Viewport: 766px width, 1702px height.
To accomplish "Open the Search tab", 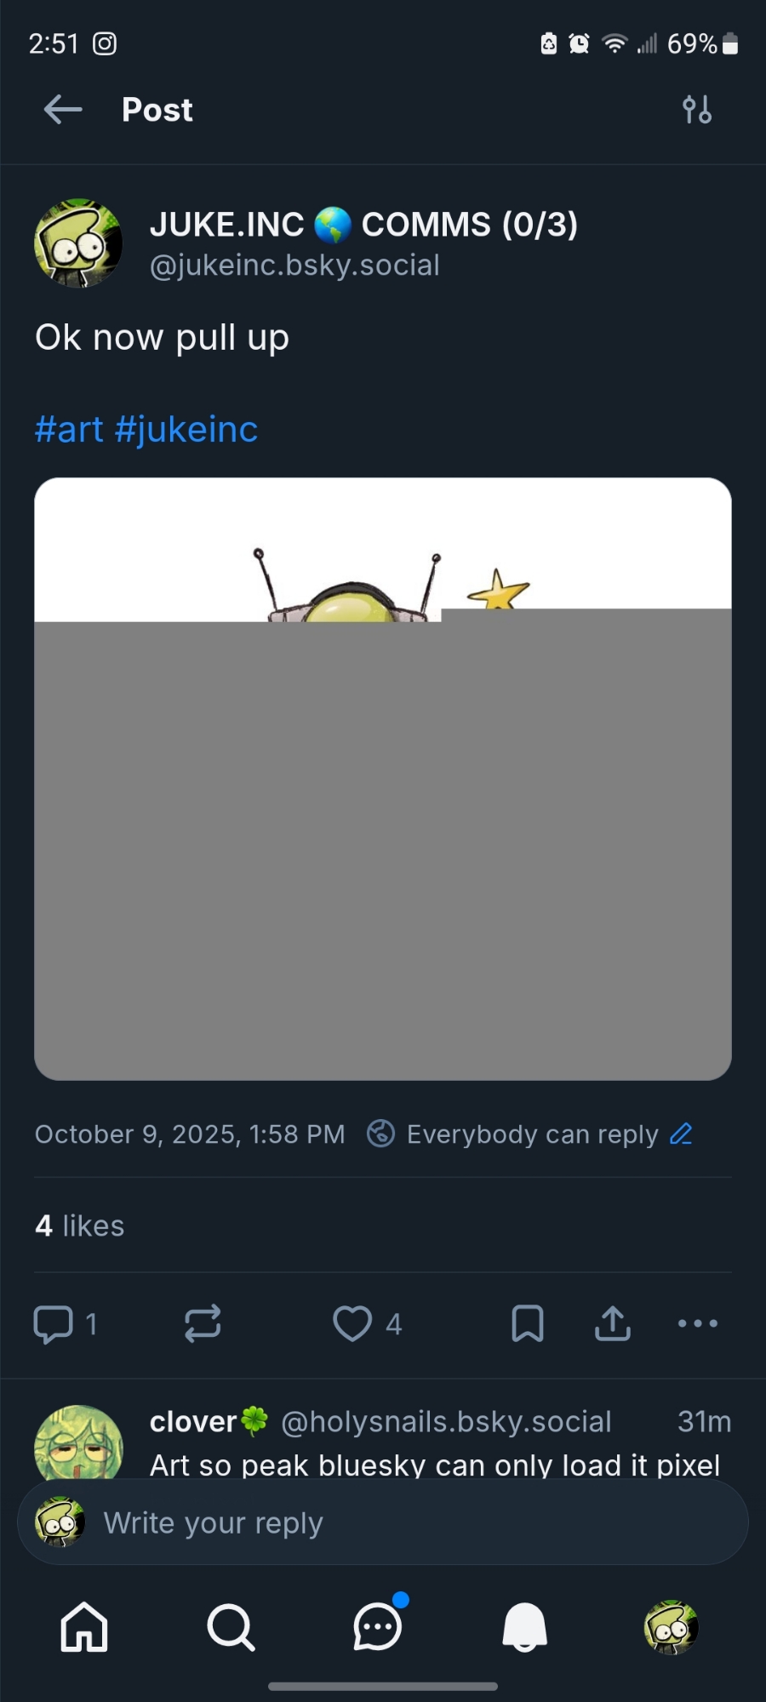I will coord(231,1627).
